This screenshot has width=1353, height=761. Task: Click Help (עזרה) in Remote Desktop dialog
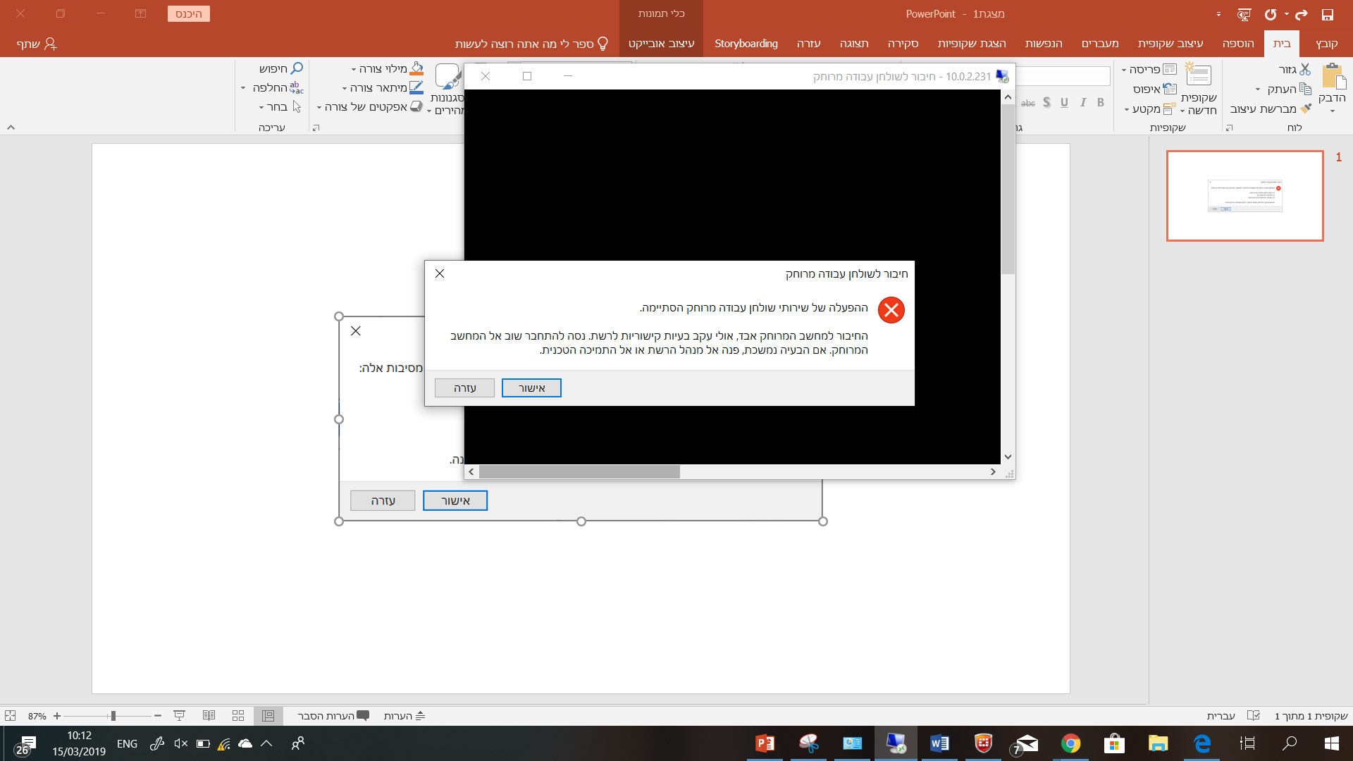click(464, 388)
